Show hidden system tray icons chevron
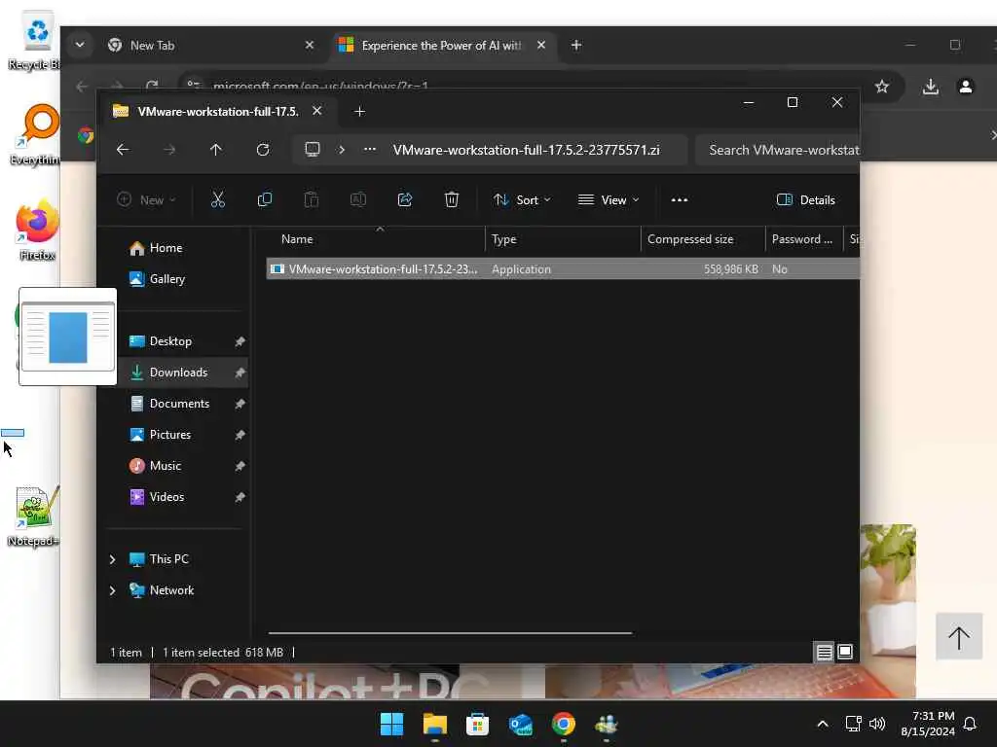997x747 pixels. 822,724
